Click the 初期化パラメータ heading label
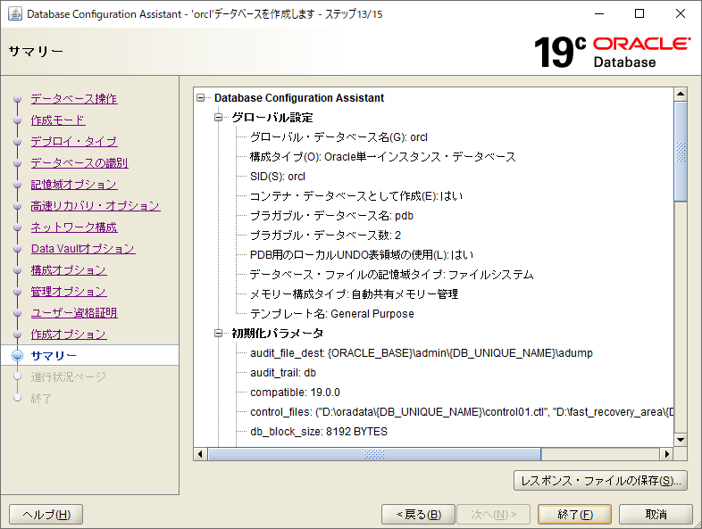The width and height of the screenshot is (702, 529). 278,333
